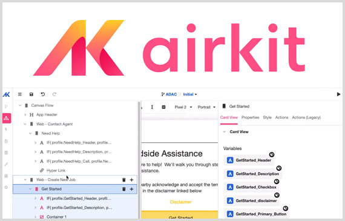Select the Hyper Link tree item
The image size is (345, 221).
56,170
